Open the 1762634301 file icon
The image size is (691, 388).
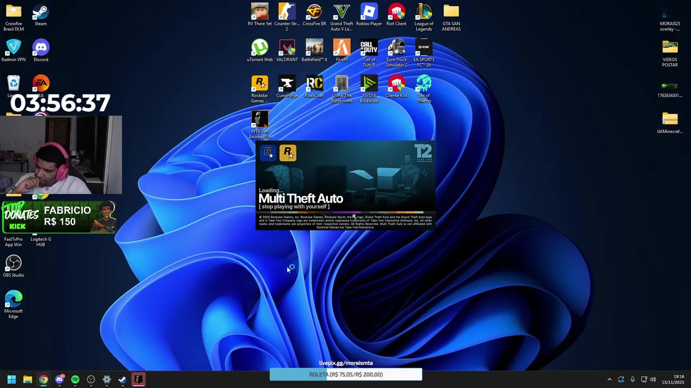pos(670,89)
